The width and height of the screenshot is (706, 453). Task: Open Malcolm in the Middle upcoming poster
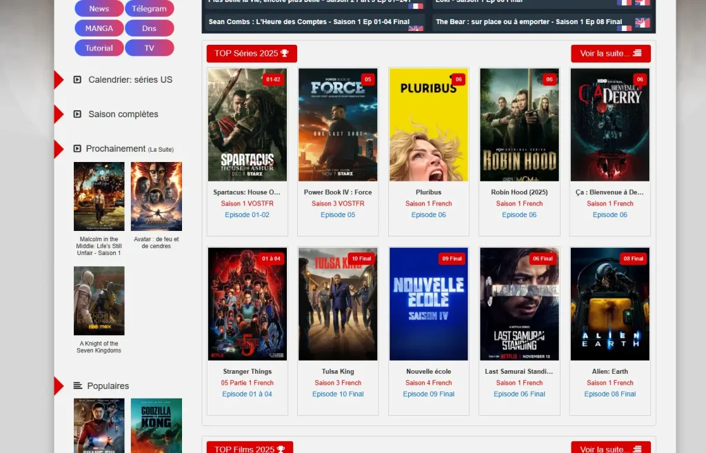99,197
